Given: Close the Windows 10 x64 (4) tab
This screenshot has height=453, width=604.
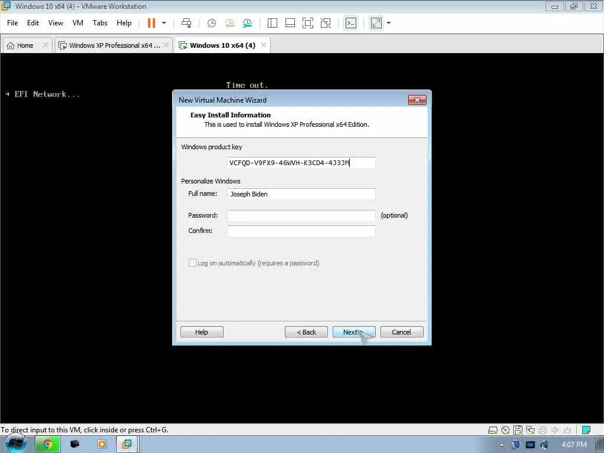Looking at the screenshot, I should pyautogui.click(x=264, y=45).
